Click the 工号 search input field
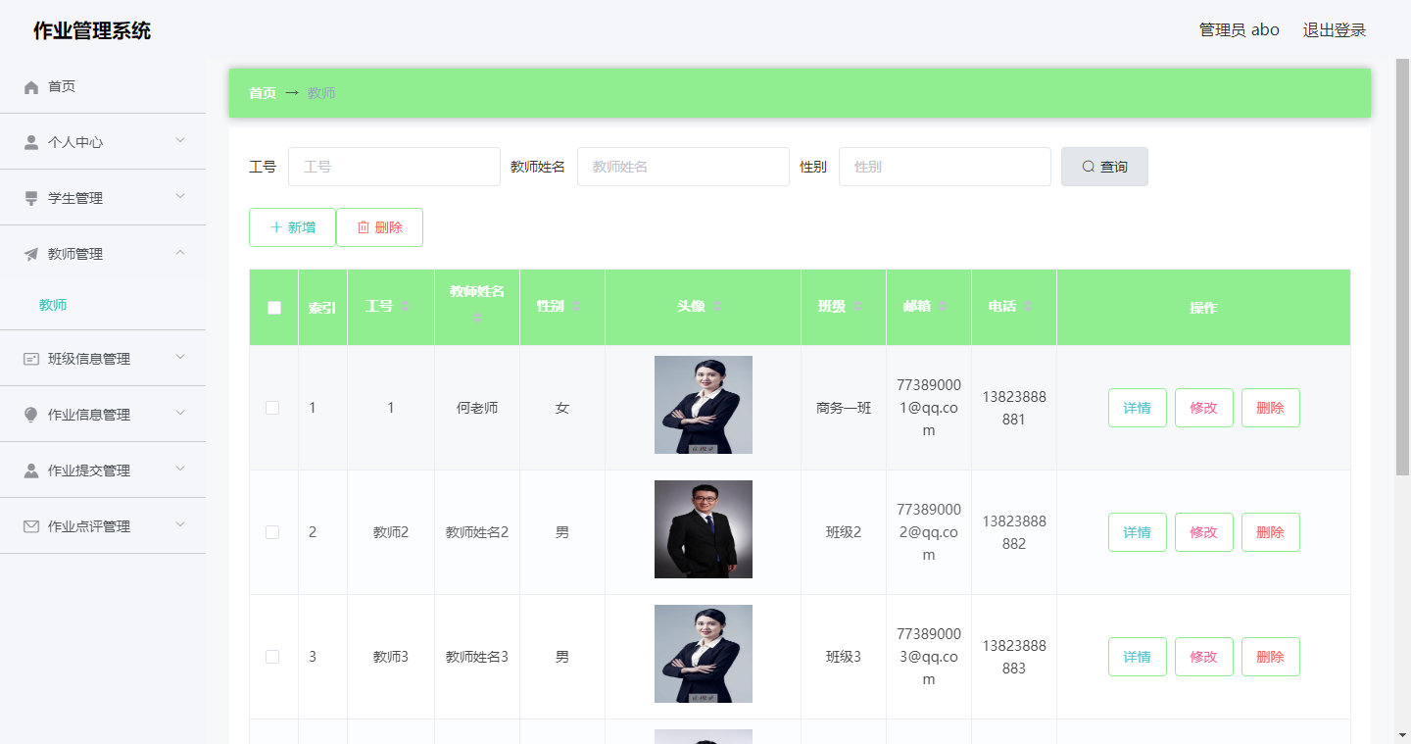This screenshot has width=1411, height=744. [394, 167]
